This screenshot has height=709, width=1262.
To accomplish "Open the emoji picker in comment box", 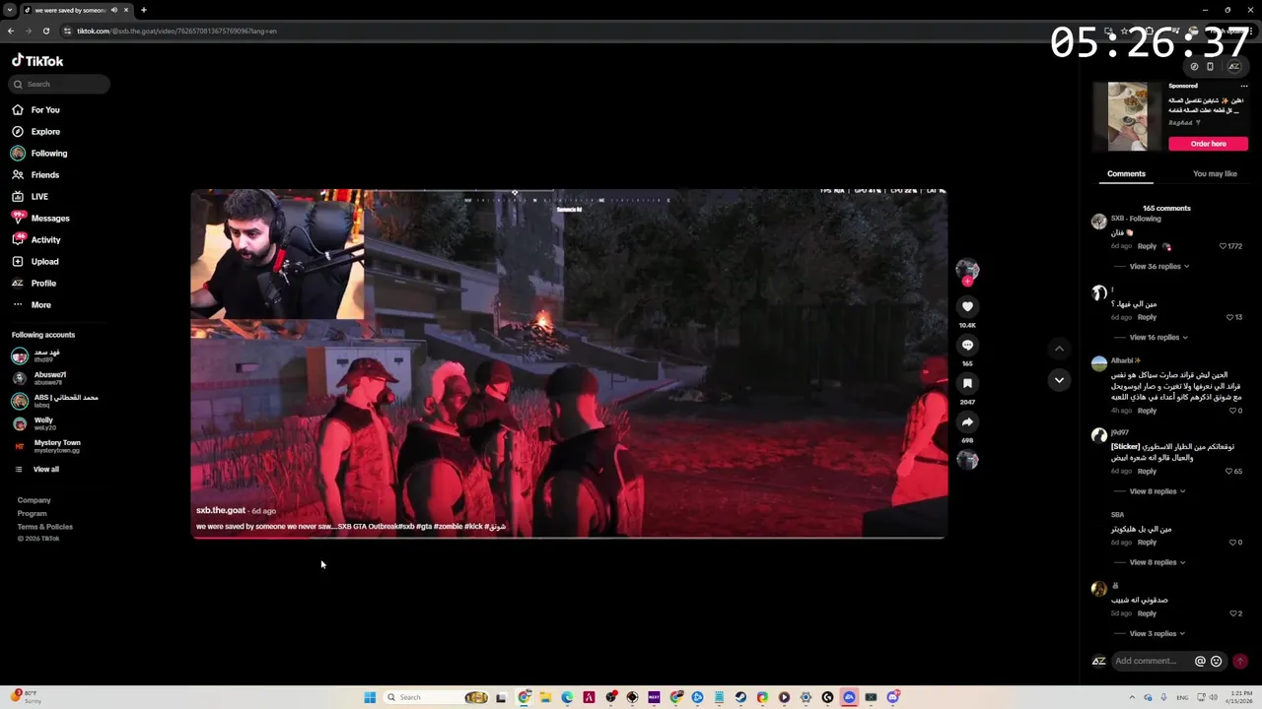I will [x=1216, y=662].
